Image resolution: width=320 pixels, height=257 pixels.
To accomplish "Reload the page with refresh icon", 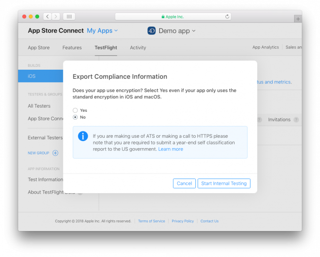I will tap(227, 17).
